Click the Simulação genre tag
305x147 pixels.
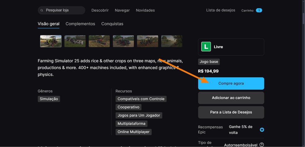pyautogui.click(x=49, y=99)
